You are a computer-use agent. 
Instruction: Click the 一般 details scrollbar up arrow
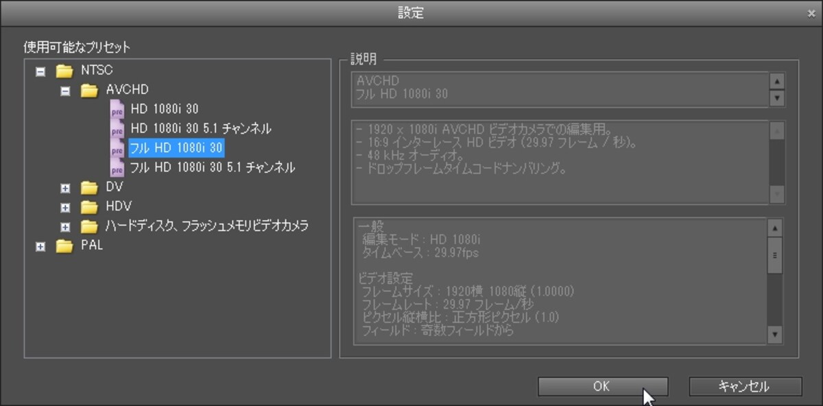coord(775,228)
